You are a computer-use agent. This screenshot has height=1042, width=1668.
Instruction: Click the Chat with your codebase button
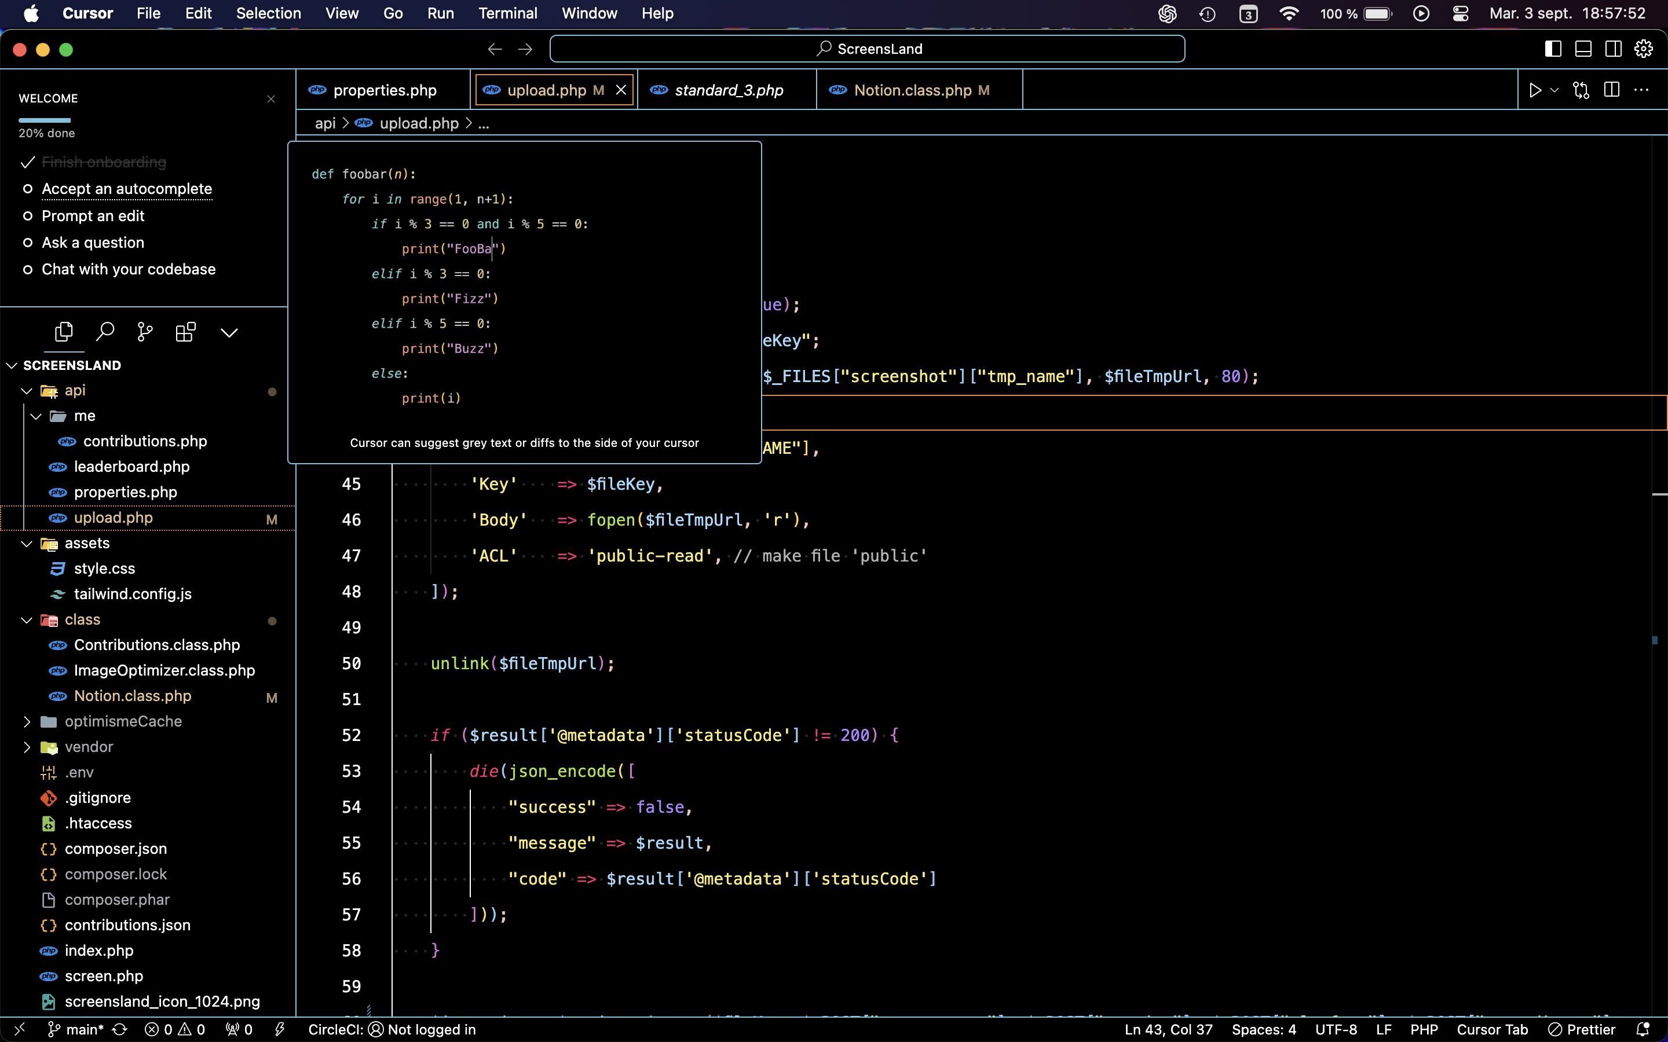[x=129, y=269]
